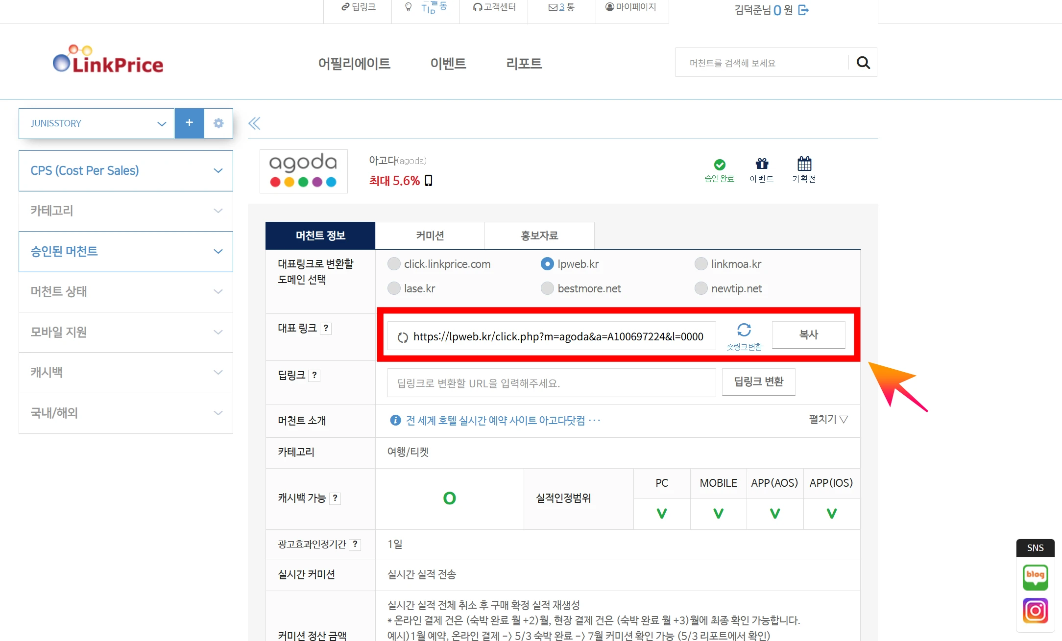The height and width of the screenshot is (641, 1062).
Task: Open the SNS Instagram icon
Action: [1035, 610]
